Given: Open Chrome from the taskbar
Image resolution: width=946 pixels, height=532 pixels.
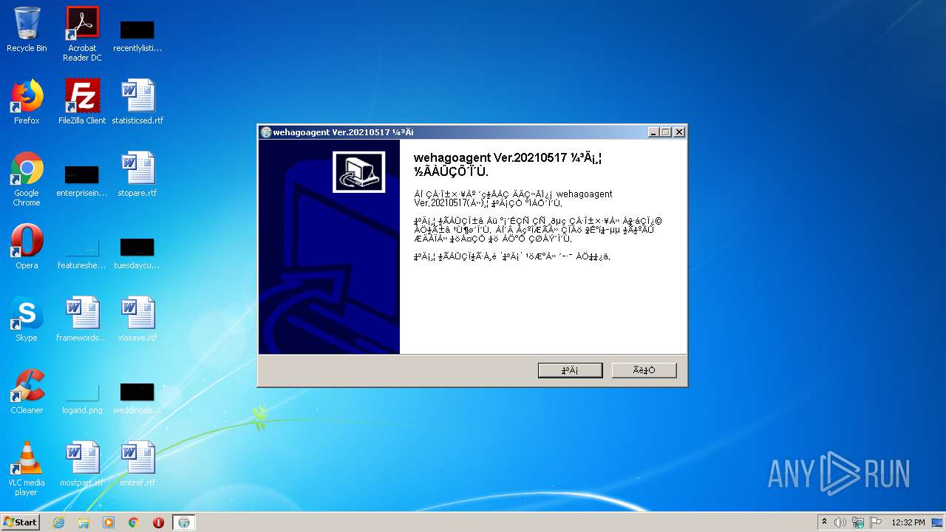Looking at the screenshot, I should 134,522.
